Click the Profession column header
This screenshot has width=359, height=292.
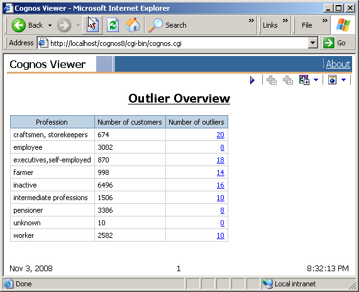click(x=52, y=122)
